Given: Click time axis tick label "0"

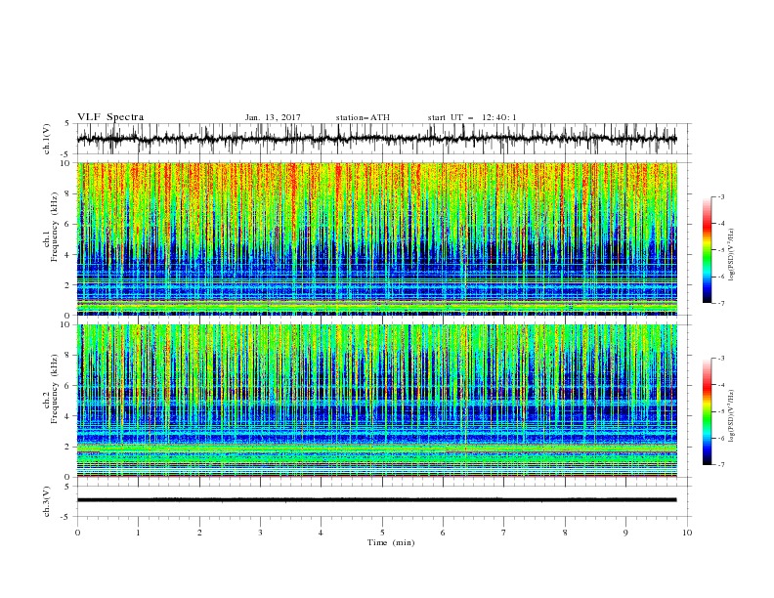Looking at the screenshot, I should [77, 533].
